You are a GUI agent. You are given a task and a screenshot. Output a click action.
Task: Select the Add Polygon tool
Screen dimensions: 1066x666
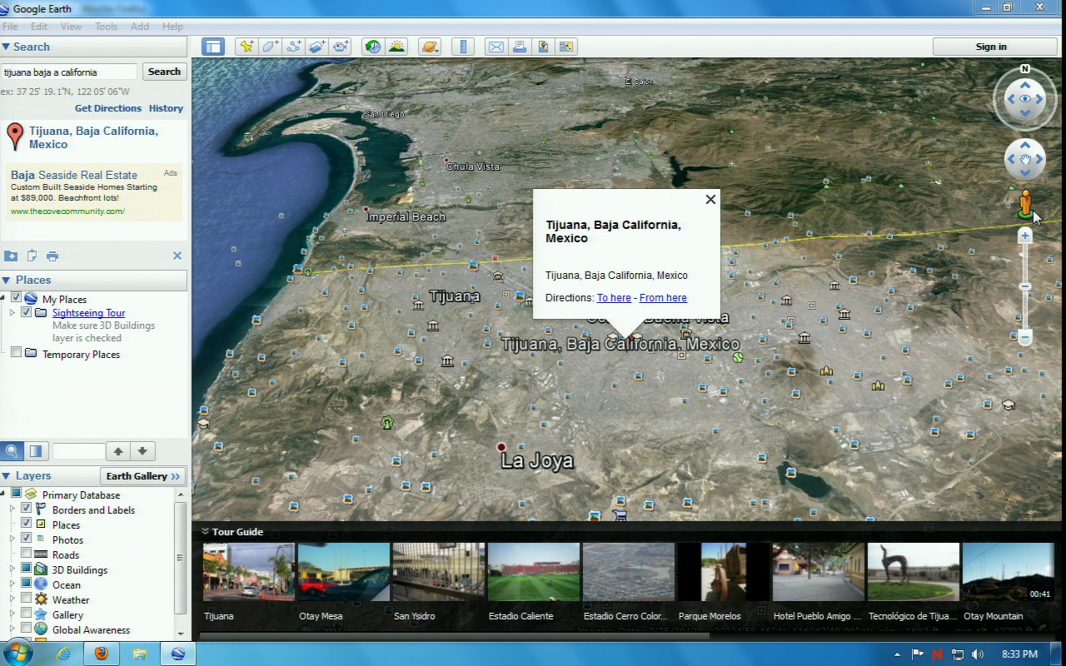[x=271, y=47]
